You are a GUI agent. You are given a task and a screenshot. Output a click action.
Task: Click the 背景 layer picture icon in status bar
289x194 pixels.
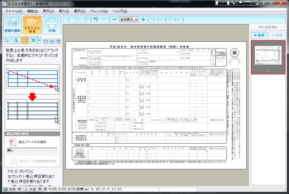[5, 189]
